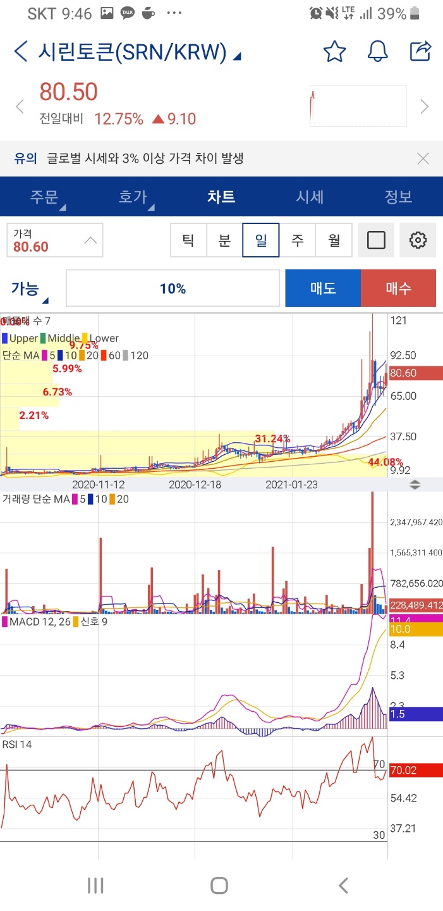Tap the share icon in header
443x911 pixels.
(420, 51)
